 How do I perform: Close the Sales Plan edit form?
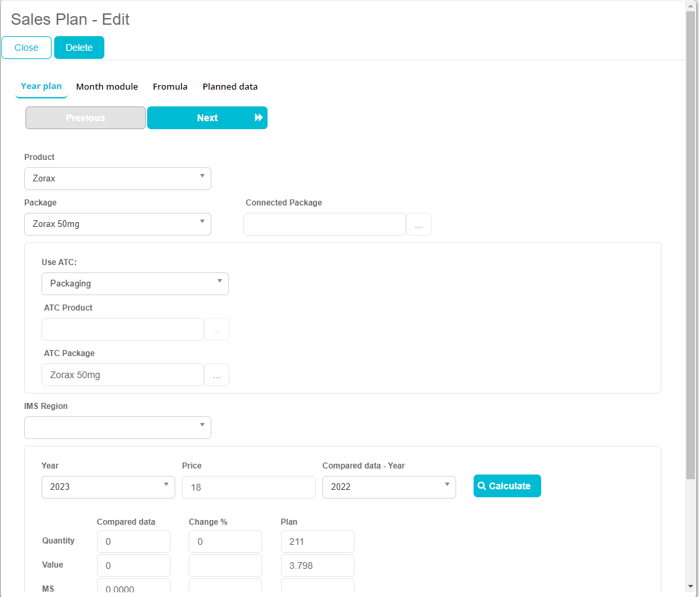click(27, 48)
